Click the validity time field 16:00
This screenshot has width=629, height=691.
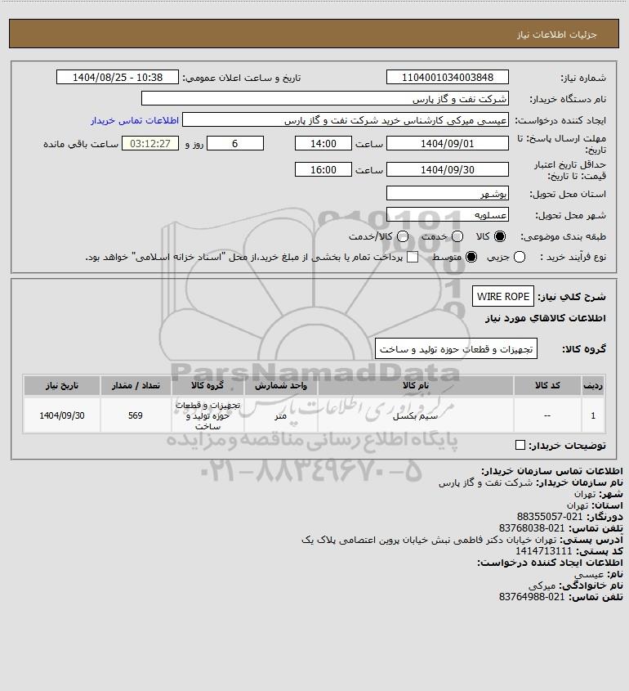323,169
